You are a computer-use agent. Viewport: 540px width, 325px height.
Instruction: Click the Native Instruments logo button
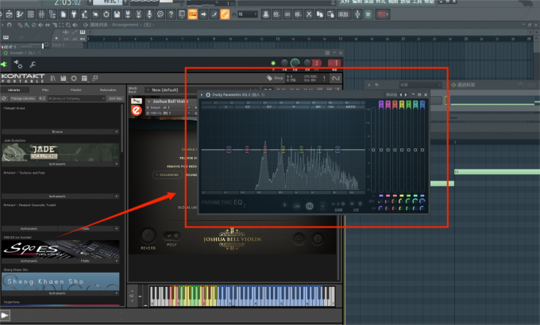pos(335,78)
